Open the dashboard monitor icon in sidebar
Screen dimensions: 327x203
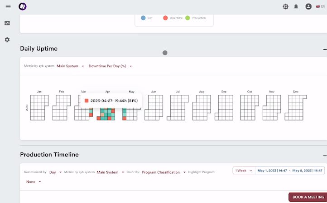click(7, 23)
